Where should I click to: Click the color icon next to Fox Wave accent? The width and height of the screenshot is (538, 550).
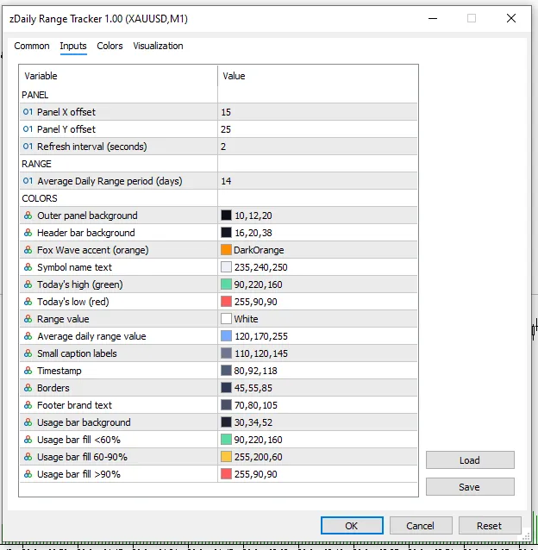pos(28,250)
